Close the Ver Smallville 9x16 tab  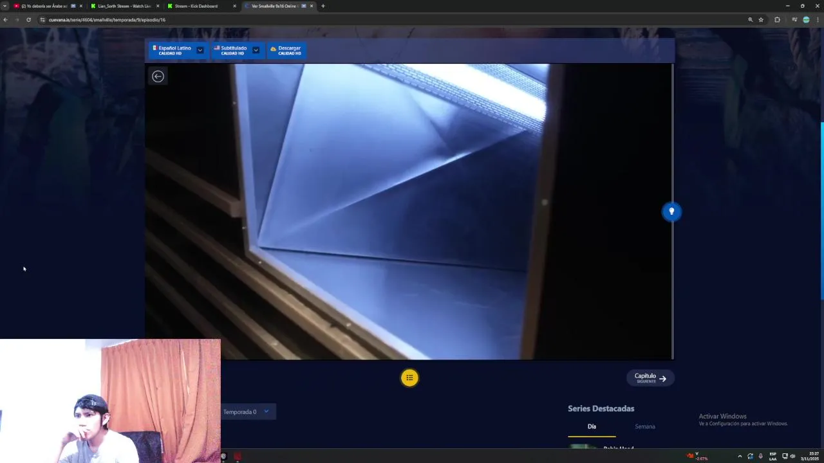point(312,6)
